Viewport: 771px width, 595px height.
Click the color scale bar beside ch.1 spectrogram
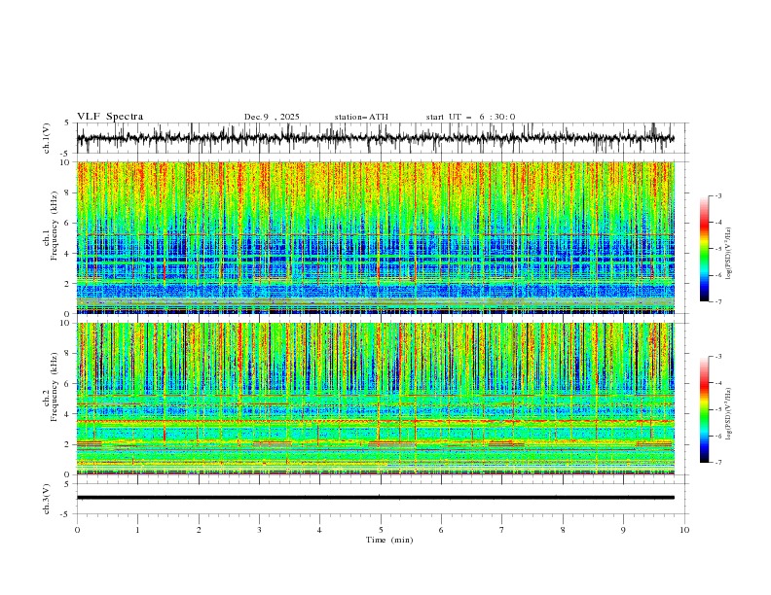[704, 249]
